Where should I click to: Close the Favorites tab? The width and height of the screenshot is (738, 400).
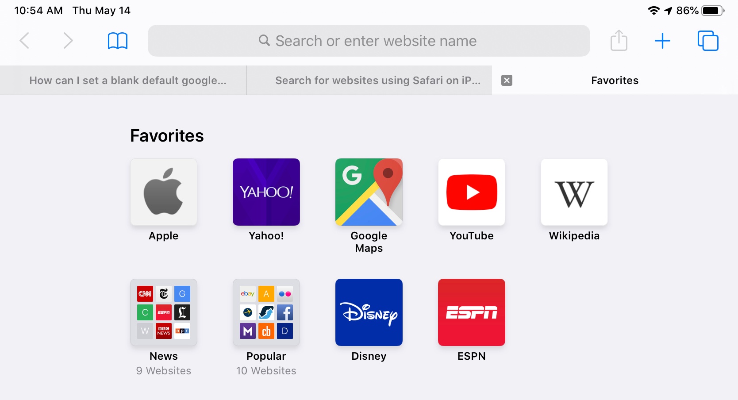coord(507,80)
